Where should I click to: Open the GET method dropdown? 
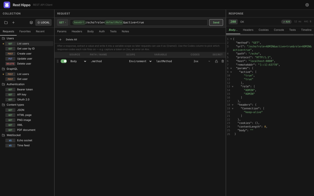click(62, 22)
